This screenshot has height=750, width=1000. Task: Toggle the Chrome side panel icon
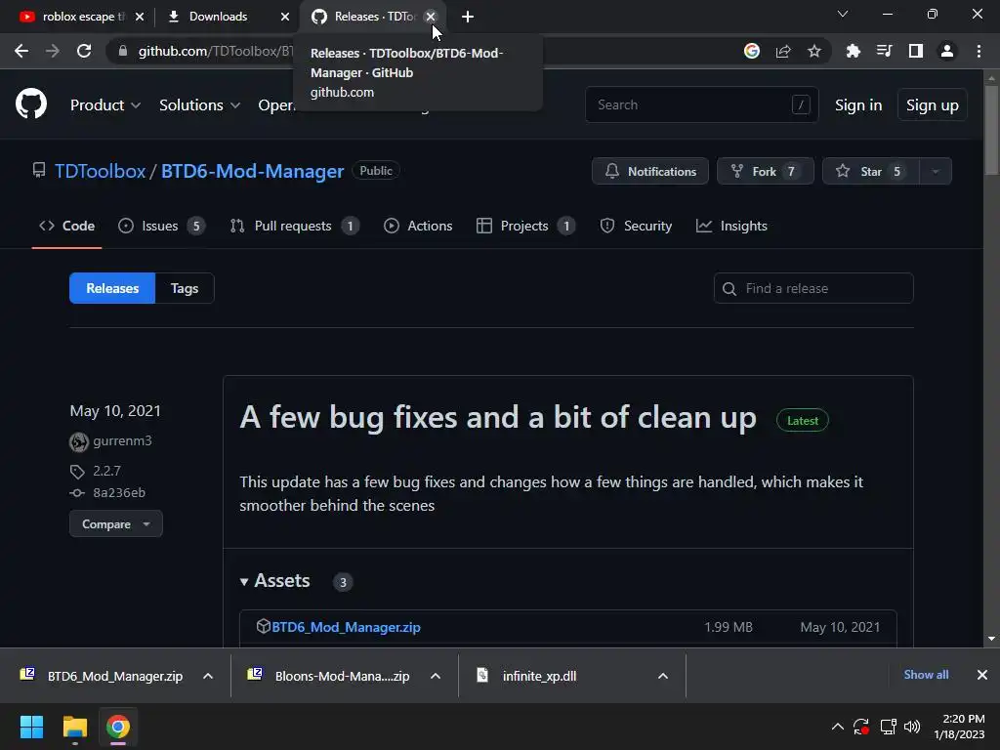tap(916, 51)
